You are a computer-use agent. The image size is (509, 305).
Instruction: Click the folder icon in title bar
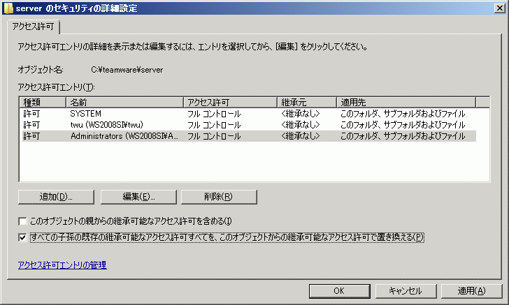[x=8, y=8]
